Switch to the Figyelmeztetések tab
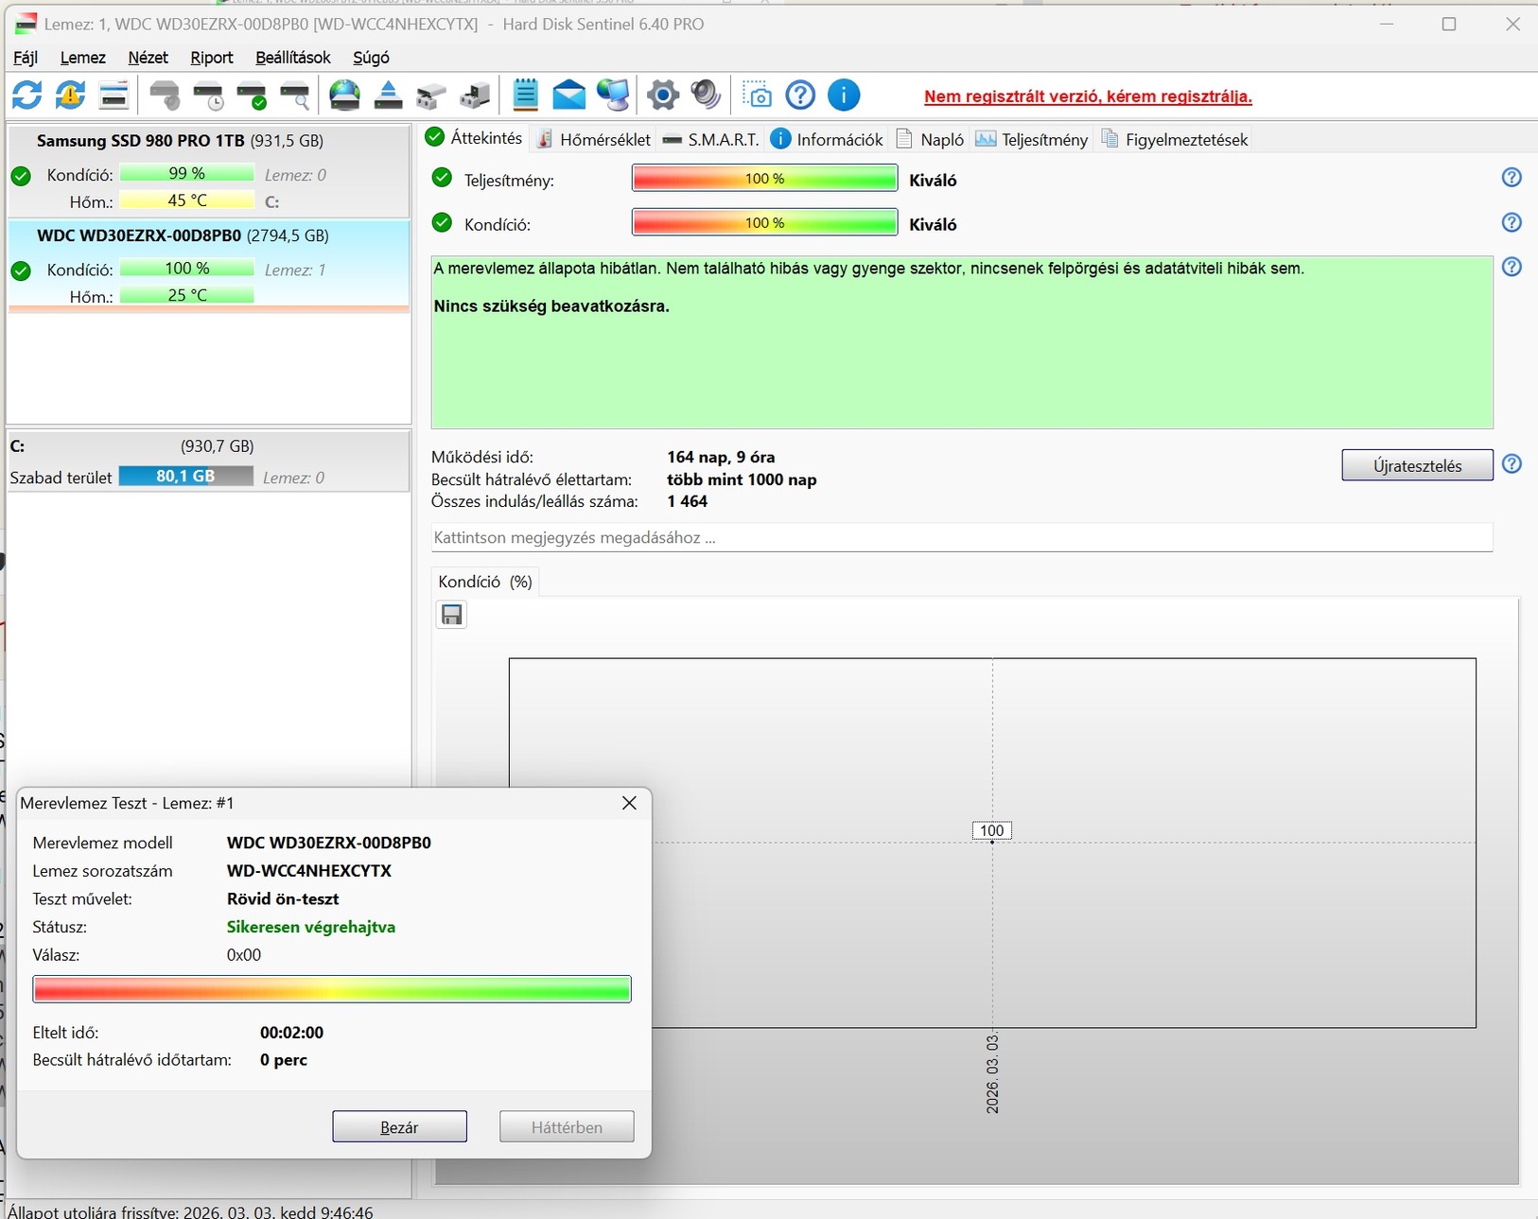Image resolution: width=1538 pixels, height=1219 pixels. click(1174, 139)
